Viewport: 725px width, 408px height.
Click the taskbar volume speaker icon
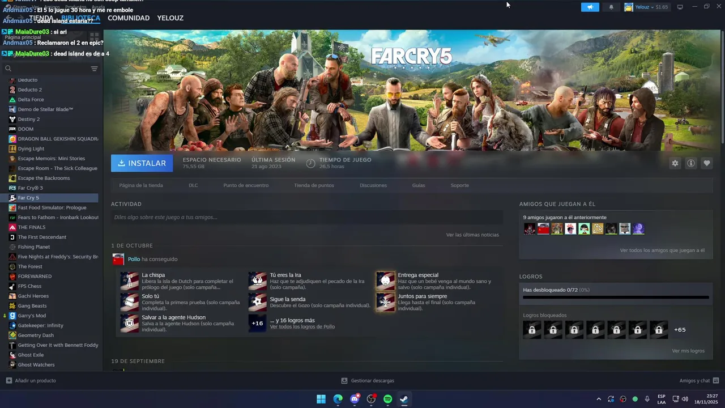click(x=685, y=399)
